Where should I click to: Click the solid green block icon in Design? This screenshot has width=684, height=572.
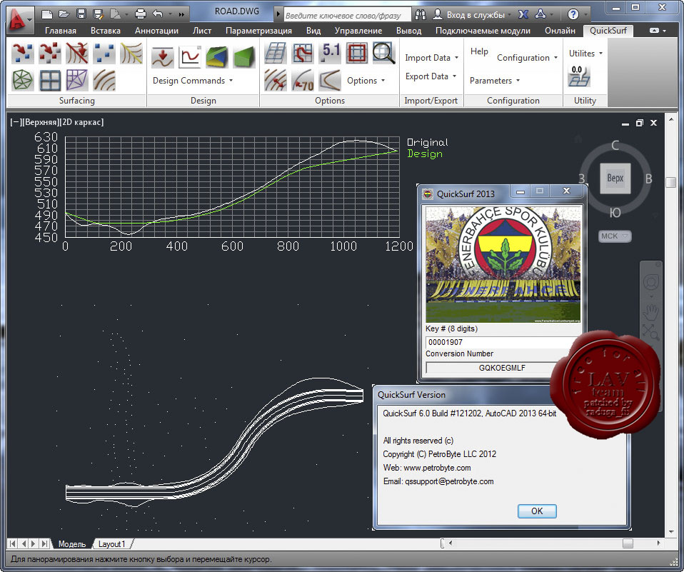244,57
